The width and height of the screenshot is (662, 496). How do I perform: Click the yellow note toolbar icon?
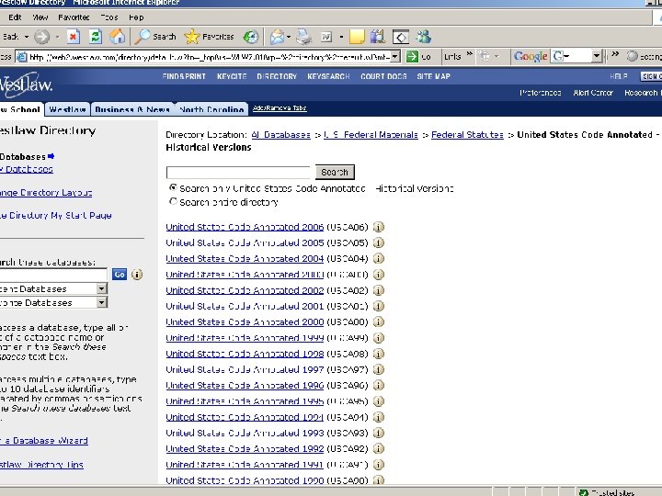(357, 37)
